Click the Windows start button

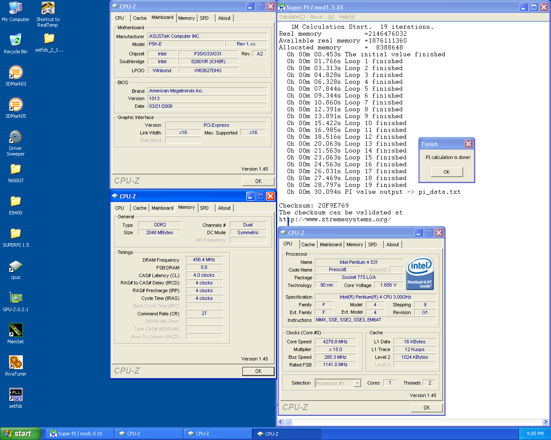click(x=21, y=434)
